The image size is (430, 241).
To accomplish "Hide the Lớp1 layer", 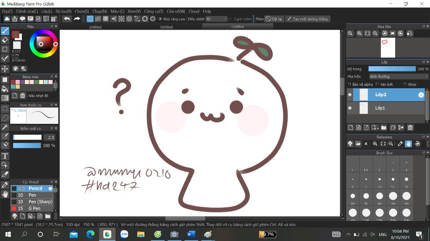I will [350, 108].
